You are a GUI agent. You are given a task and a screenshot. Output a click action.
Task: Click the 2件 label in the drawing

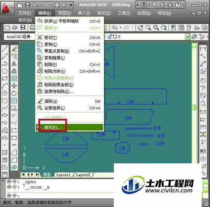101,135
